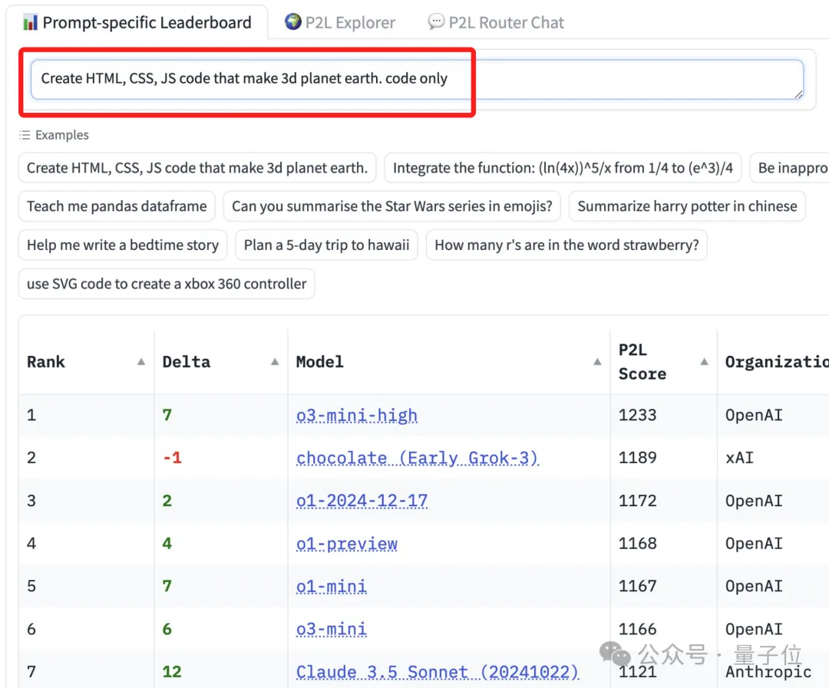Select the 'Integrate the function' example

pos(563,168)
